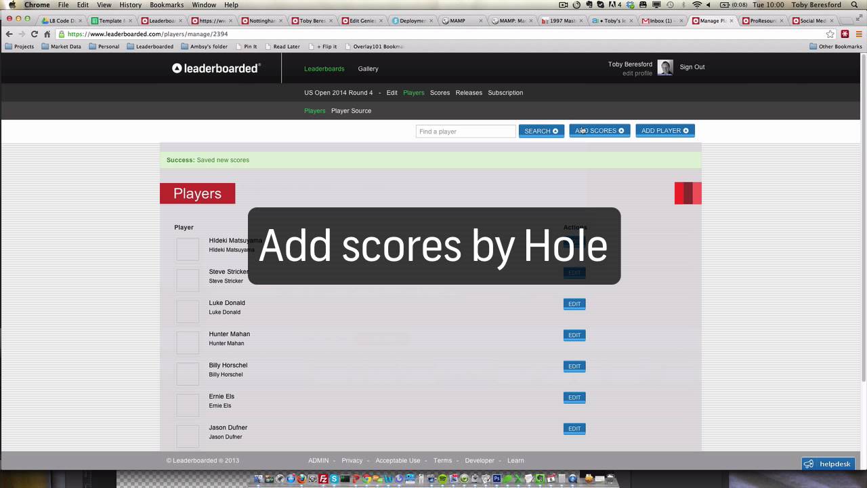The width and height of the screenshot is (867, 488).
Task: Click the browser back arrow
Action: [9, 34]
